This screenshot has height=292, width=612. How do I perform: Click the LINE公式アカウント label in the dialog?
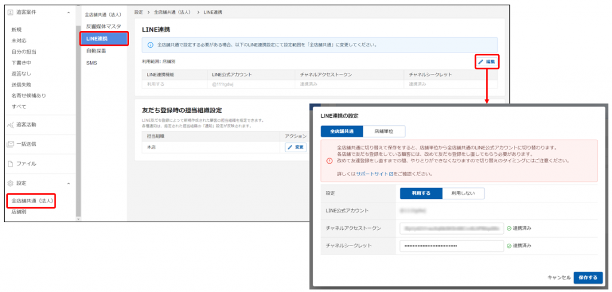pos(347,211)
